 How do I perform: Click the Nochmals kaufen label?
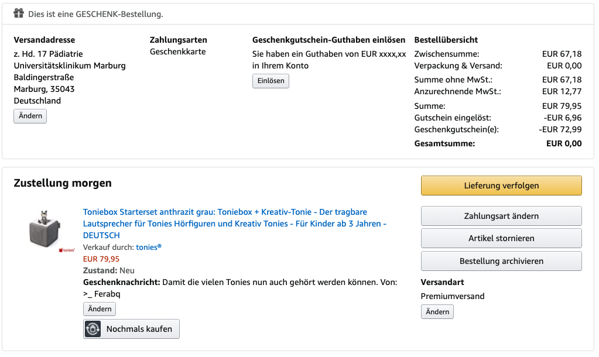click(139, 329)
